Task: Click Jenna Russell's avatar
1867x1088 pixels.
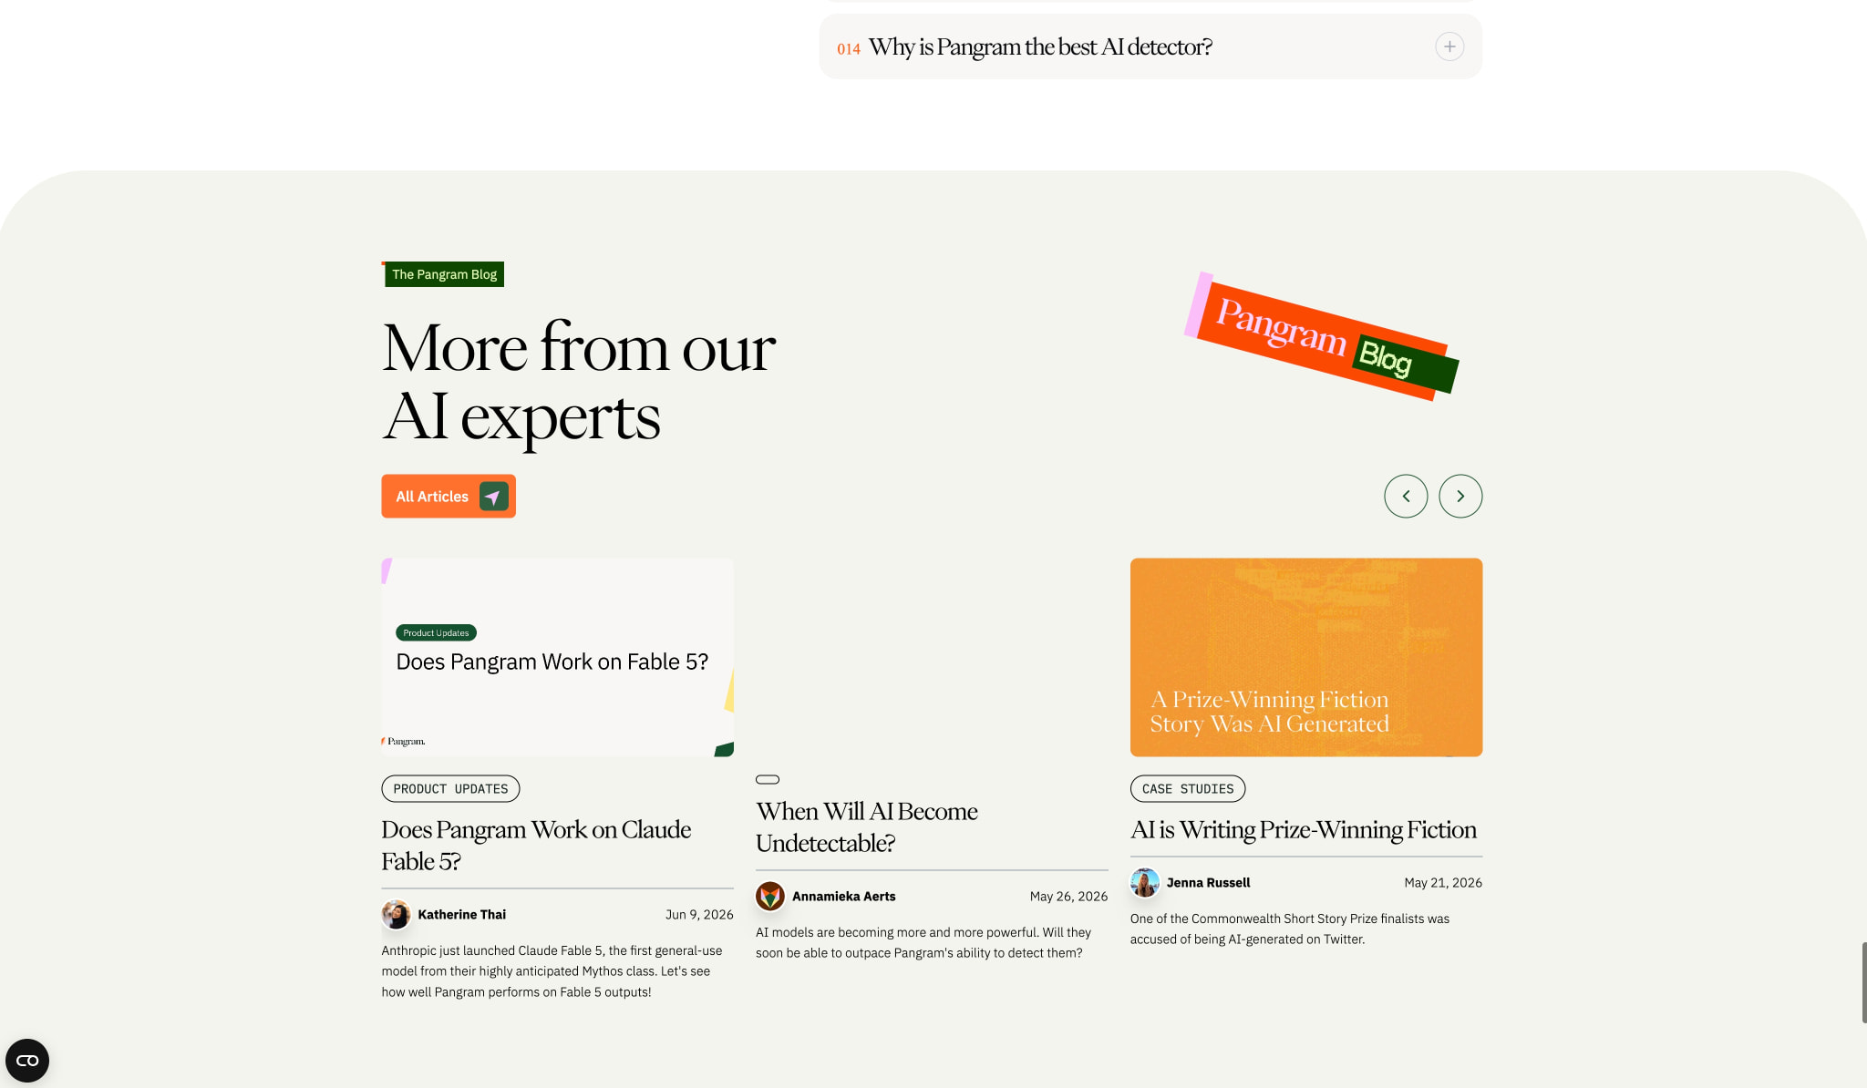Action: (1145, 883)
